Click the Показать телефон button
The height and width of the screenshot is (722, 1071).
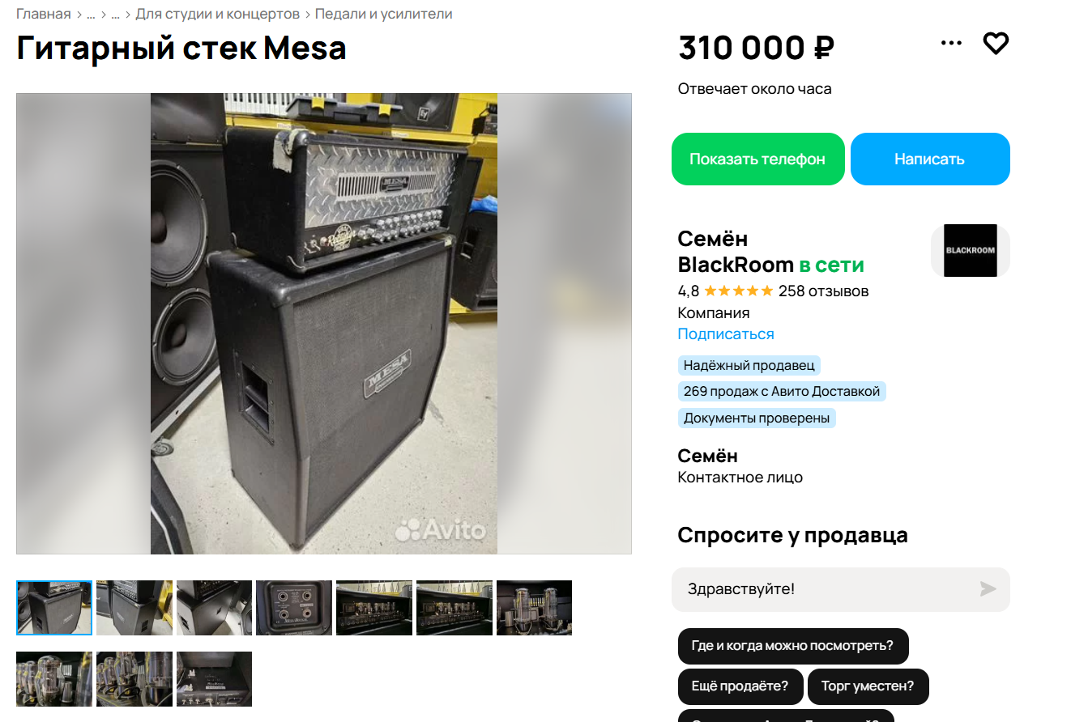757,159
